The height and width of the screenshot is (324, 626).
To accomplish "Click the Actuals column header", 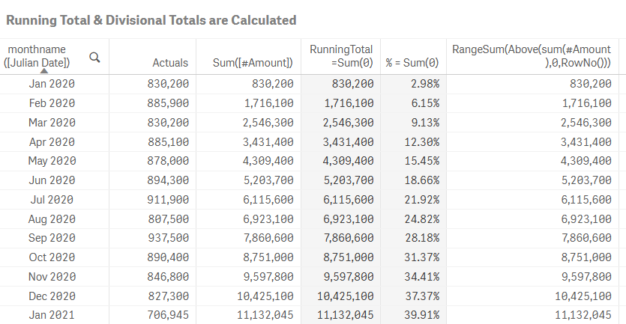I will coord(170,63).
